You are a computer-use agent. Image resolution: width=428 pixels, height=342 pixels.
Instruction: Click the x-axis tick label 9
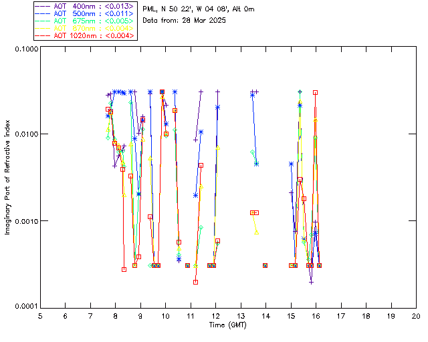140,317
